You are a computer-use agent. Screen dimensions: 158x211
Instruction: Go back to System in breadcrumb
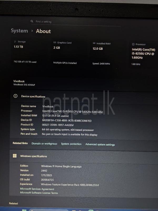pyautogui.click(x=19, y=31)
